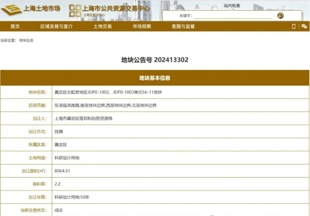Screen dimensions: 310x216
Task: Click the 上海市公共资源交易中心 logo
Action: coord(109,10)
